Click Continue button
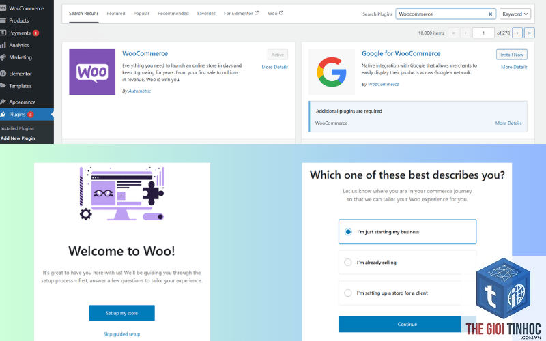546x341 pixels. point(407,324)
